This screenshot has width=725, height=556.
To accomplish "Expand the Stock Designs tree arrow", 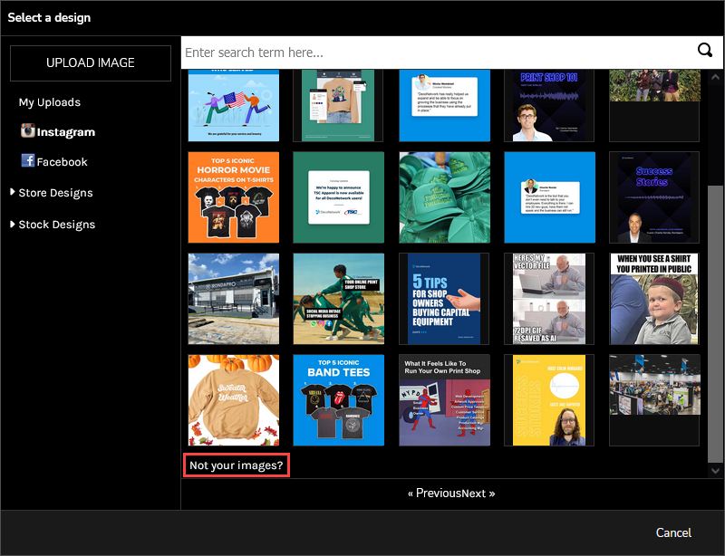I will pyautogui.click(x=13, y=225).
